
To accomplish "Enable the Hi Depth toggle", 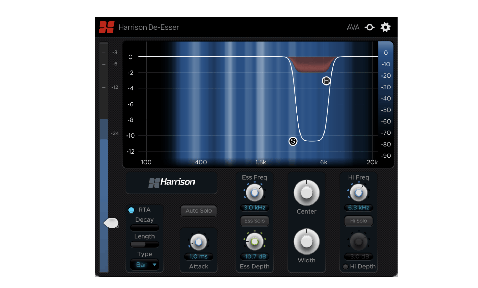I will [346, 267].
